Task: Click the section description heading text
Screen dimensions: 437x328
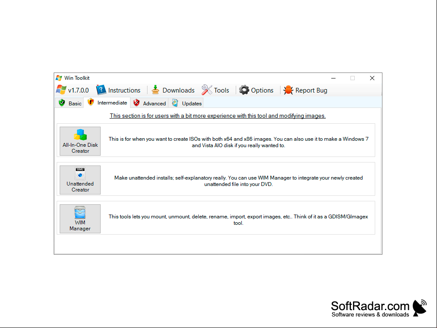Action: 218,116
